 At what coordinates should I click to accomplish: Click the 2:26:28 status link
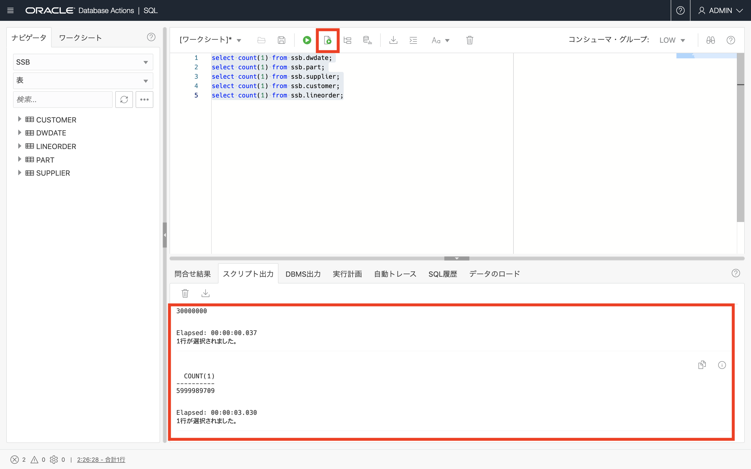(x=101, y=459)
